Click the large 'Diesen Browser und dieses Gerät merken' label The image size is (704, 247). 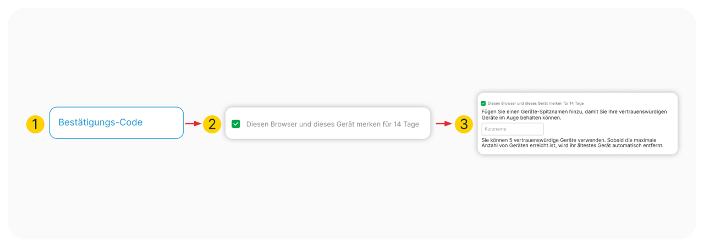coord(333,124)
